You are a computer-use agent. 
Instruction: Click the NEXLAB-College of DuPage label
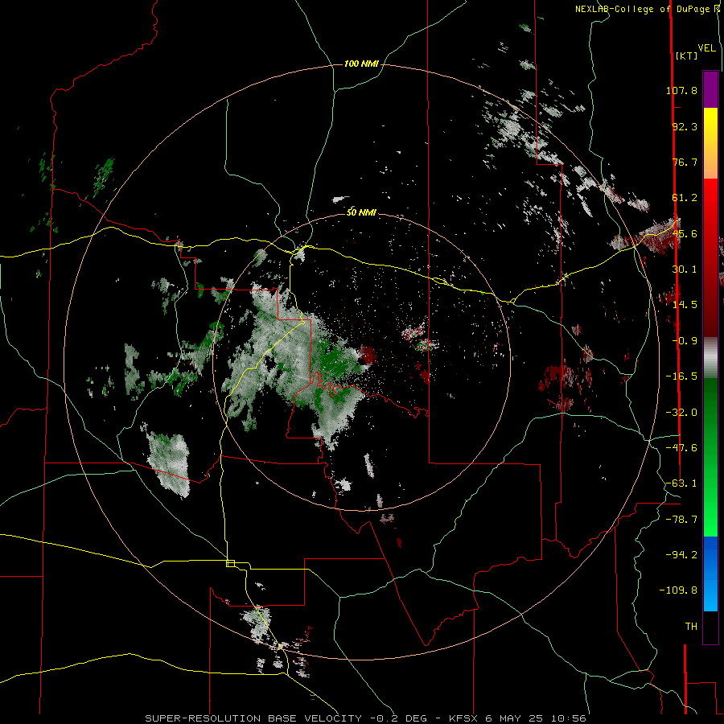pos(647,9)
